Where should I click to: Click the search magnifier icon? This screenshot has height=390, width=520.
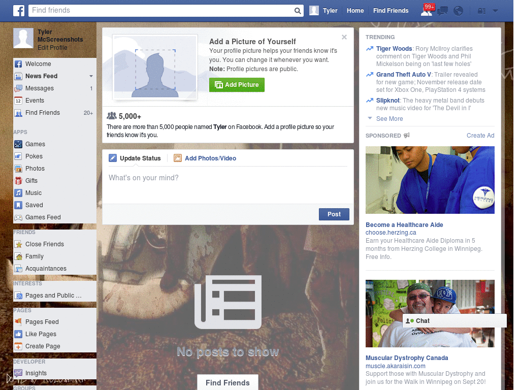(298, 11)
